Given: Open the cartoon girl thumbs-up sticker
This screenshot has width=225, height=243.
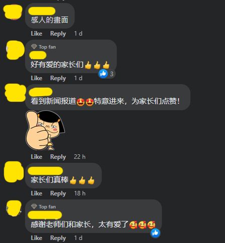Looking at the screenshot, I should pyautogui.click(x=45, y=130).
